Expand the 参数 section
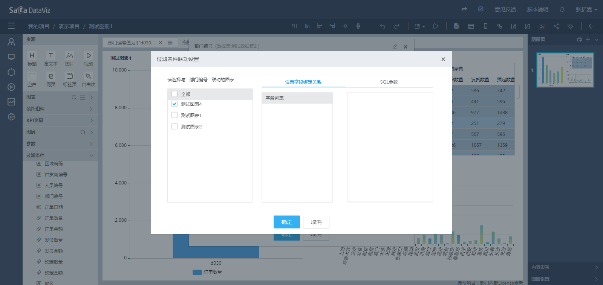The width and height of the screenshot is (603, 285). tap(60, 144)
